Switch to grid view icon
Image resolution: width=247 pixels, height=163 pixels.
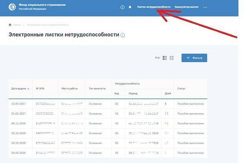point(172,58)
